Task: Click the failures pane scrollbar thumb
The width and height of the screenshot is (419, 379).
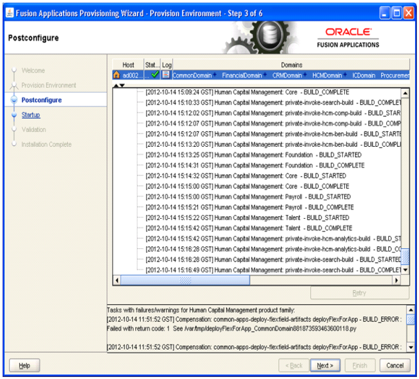Action: pyautogui.click(x=411, y=320)
